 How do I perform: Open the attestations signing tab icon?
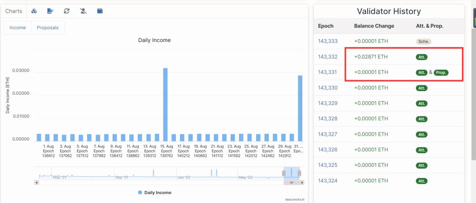[x=50, y=11]
